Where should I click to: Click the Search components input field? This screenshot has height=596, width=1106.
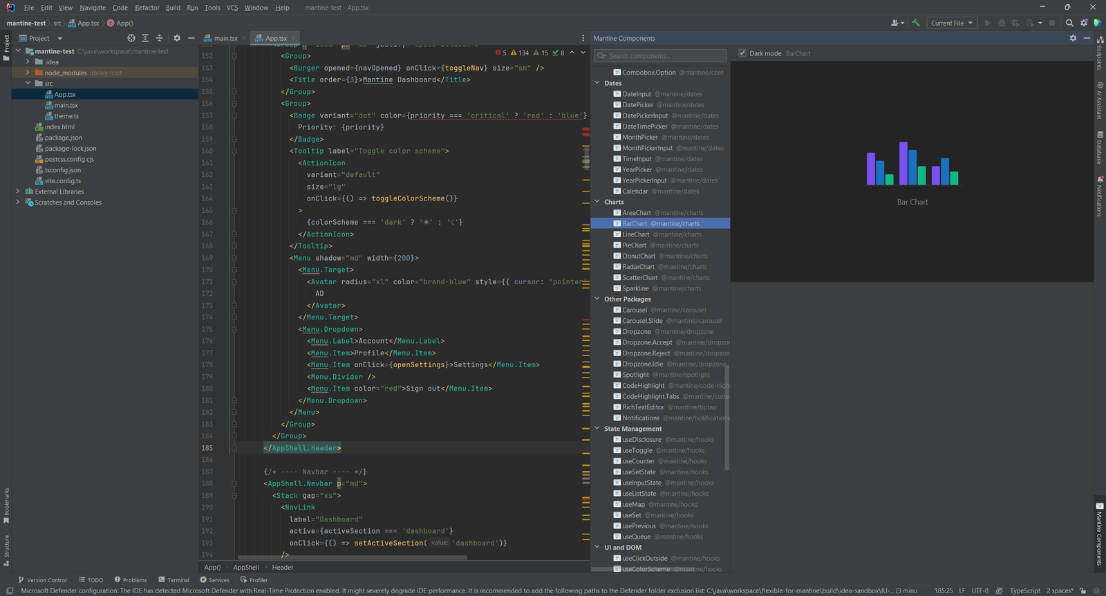click(660, 56)
